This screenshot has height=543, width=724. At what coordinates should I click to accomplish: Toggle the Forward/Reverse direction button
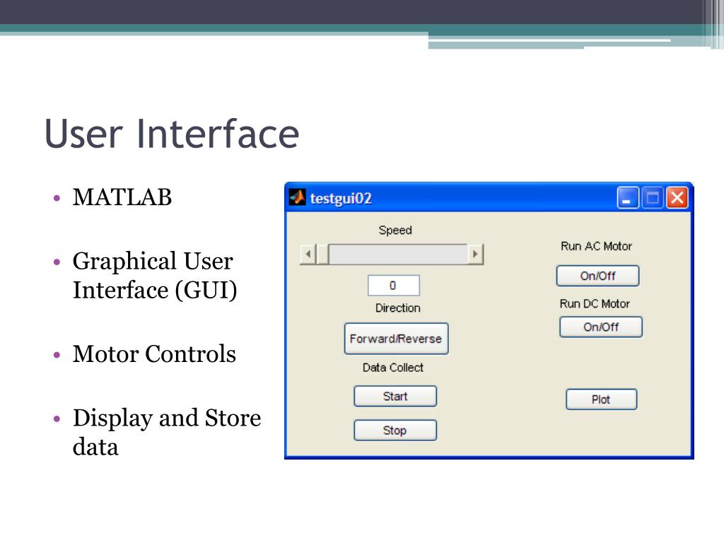(396, 339)
